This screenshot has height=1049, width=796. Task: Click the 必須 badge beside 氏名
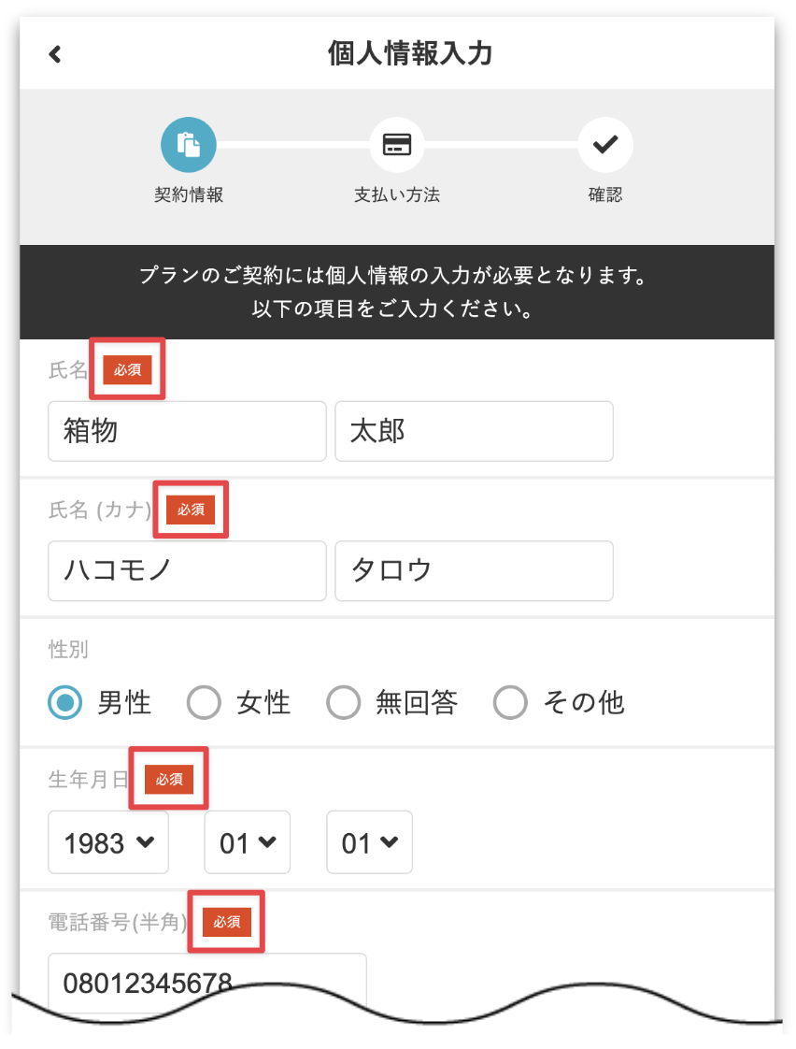tap(127, 369)
